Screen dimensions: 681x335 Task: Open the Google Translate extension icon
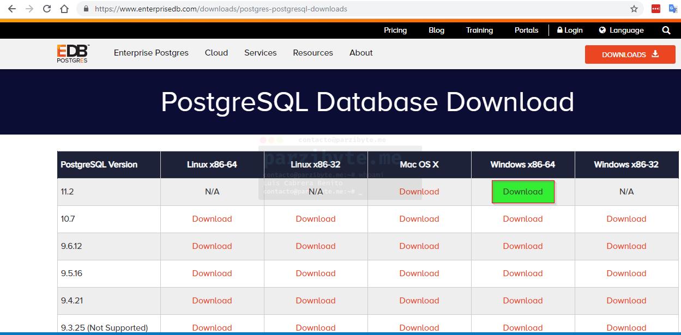coord(673,9)
